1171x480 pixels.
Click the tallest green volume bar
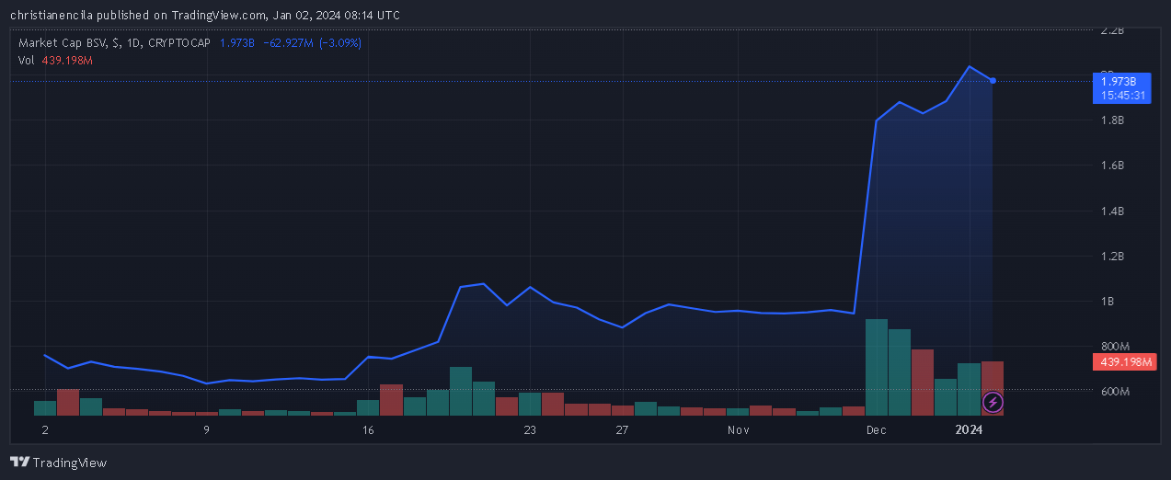point(877,367)
